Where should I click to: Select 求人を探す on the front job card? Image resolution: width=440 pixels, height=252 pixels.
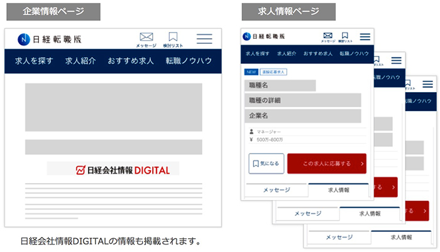pyautogui.click(x=257, y=53)
